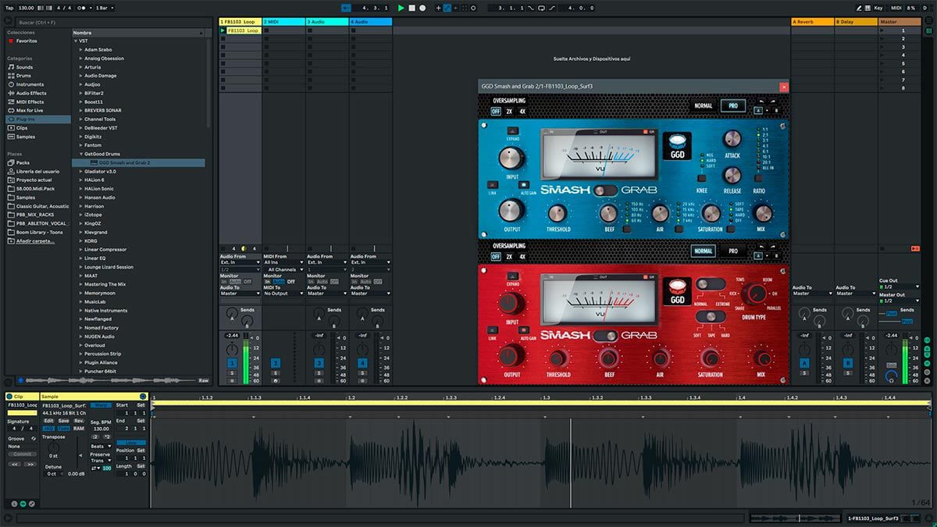
Task: Click the Edit button in Sample box
Action: coord(48,421)
